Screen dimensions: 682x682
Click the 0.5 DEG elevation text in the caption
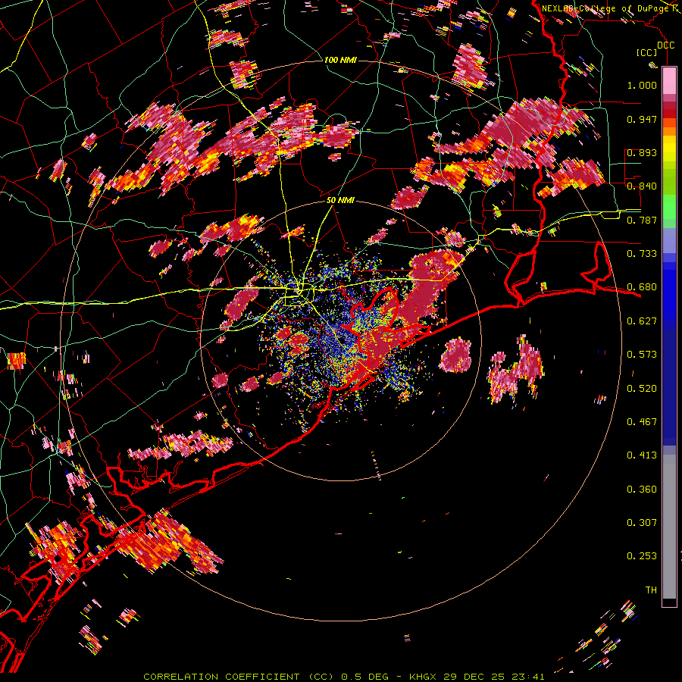(365, 677)
